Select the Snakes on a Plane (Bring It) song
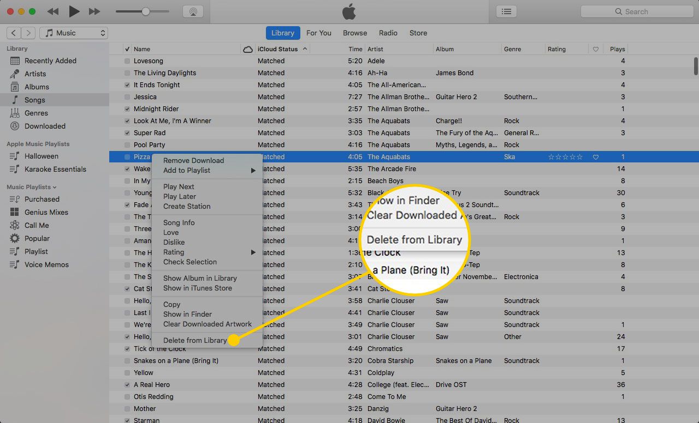 [x=176, y=361]
